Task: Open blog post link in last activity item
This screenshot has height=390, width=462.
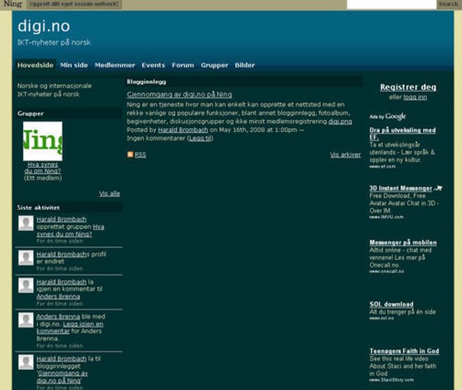Action: tap(63, 377)
